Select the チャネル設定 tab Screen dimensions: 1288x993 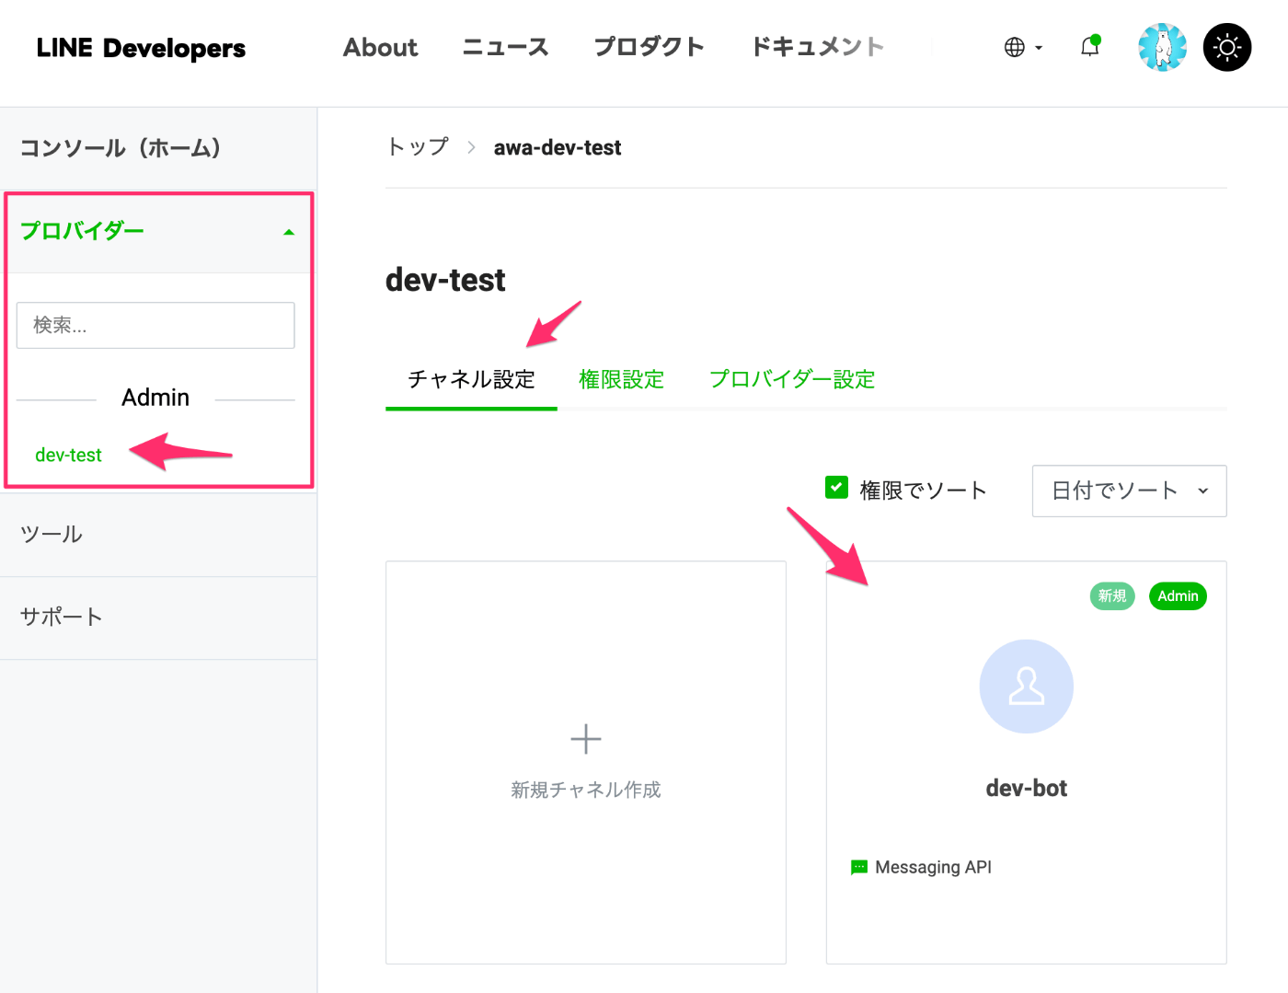[471, 379]
